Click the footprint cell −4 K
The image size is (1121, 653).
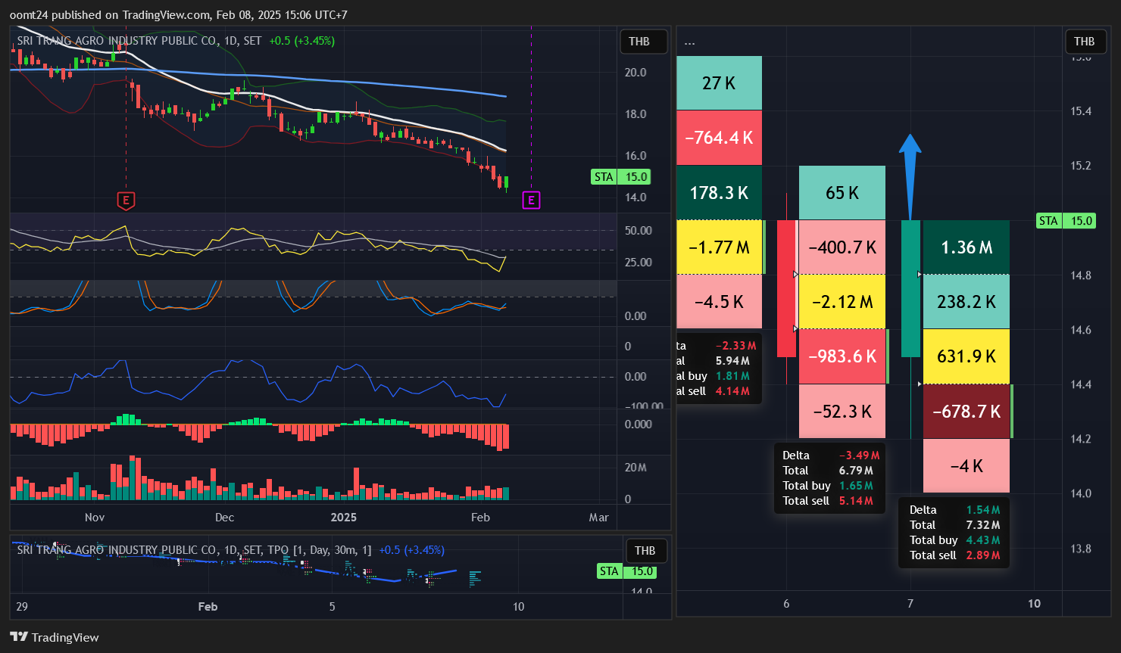(x=966, y=466)
